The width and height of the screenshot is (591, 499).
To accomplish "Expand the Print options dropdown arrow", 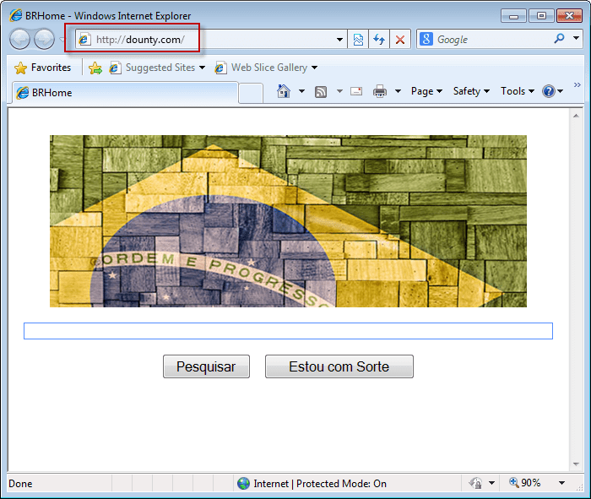I will 398,91.
